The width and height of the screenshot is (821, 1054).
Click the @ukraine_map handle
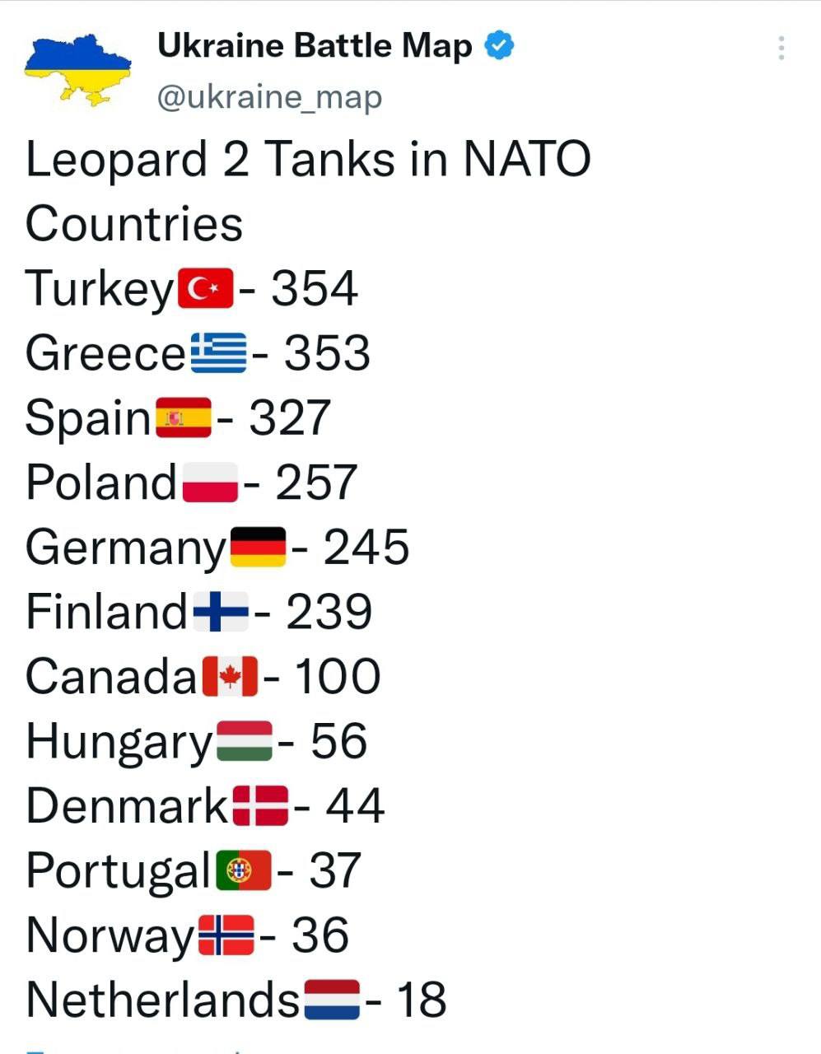[x=269, y=97]
